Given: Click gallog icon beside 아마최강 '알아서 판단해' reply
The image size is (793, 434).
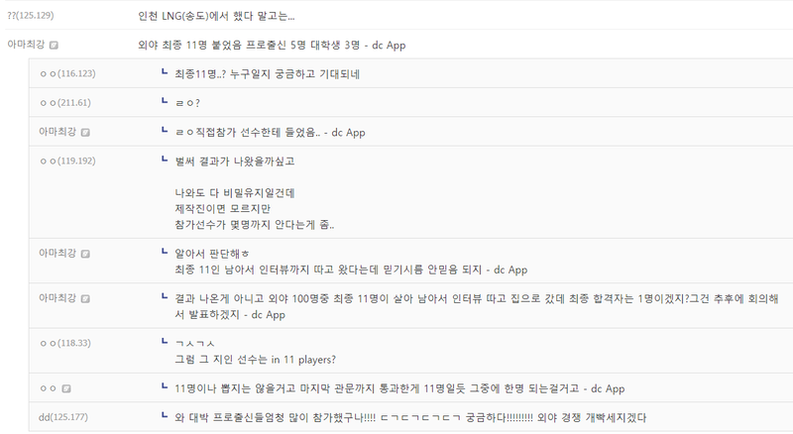Looking at the screenshot, I should point(86,255).
